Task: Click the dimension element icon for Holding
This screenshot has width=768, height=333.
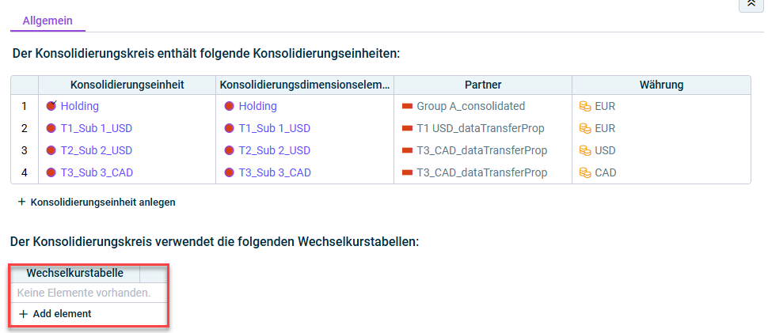Action: pyautogui.click(x=230, y=106)
